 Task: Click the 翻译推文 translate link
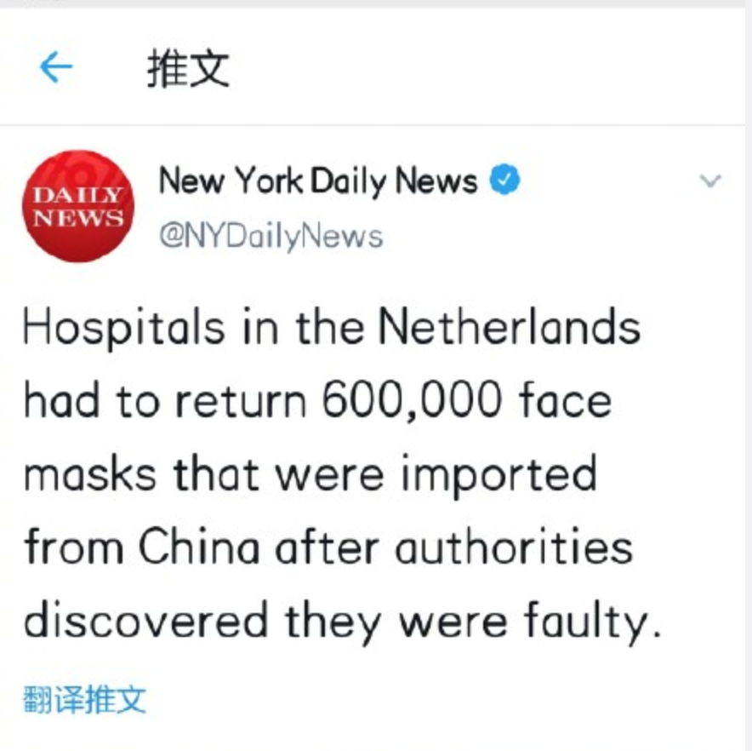(x=84, y=700)
